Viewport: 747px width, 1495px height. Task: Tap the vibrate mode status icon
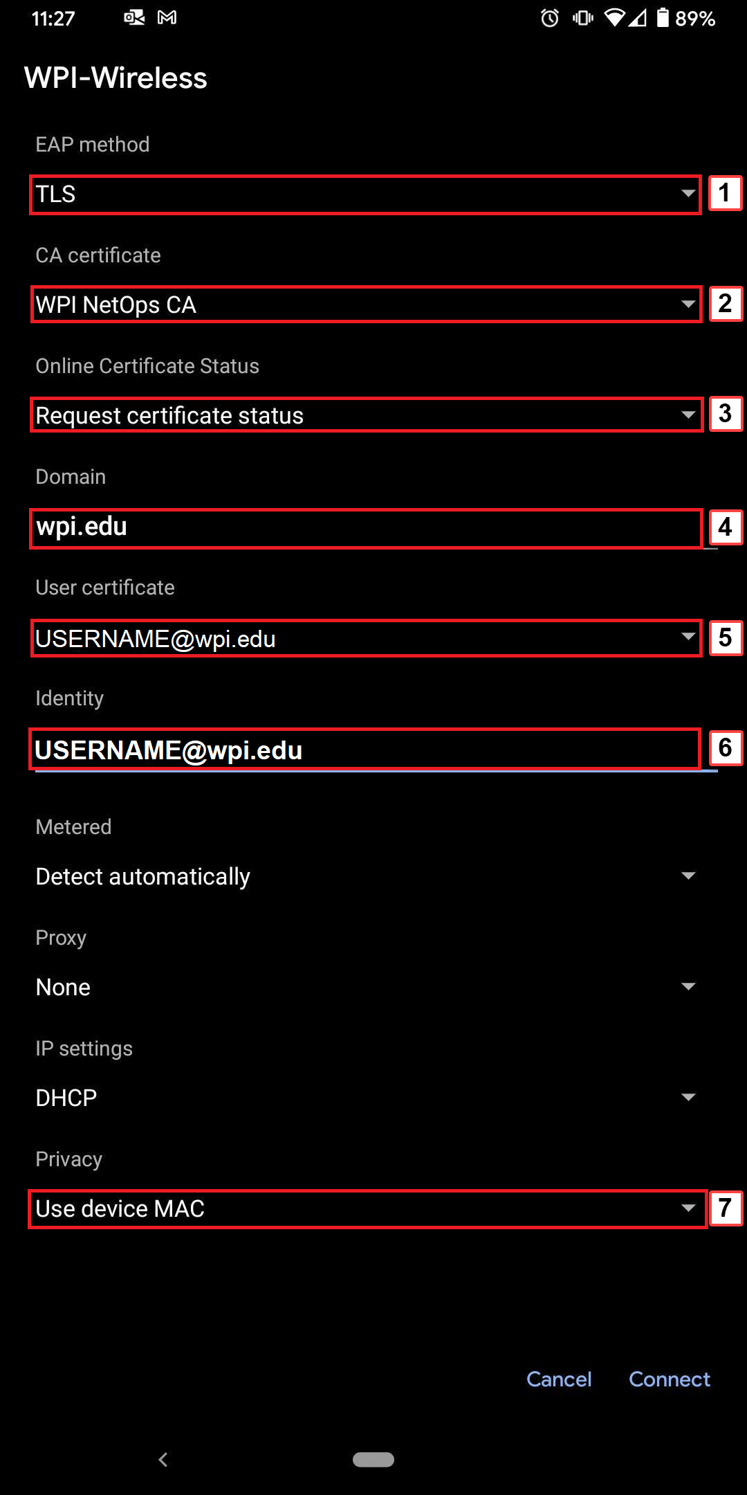[583, 18]
